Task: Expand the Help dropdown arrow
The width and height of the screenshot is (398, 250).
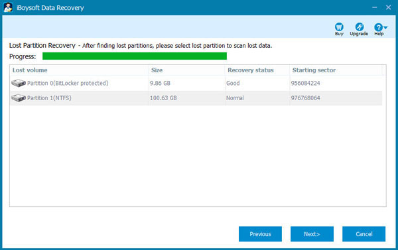Action: [x=385, y=27]
